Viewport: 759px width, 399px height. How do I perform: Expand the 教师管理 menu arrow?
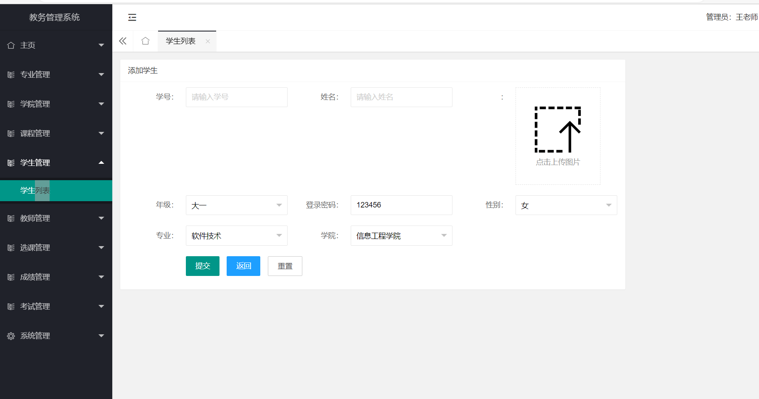(101, 218)
